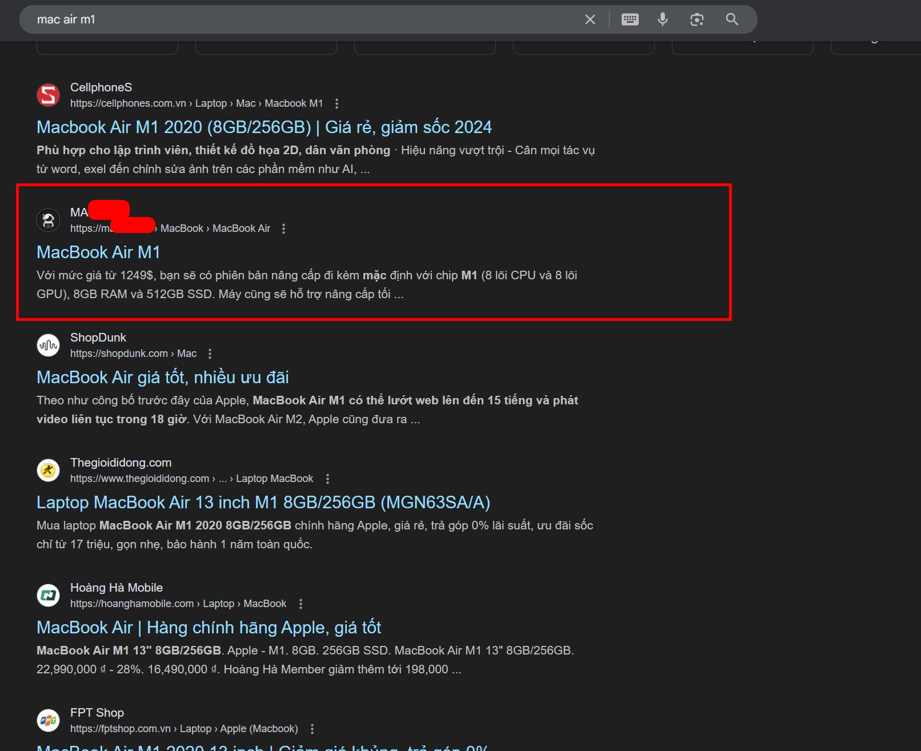Click the favicon of the highlighted MacBook Air result
The image size is (921, 751).
coord(49,220)
